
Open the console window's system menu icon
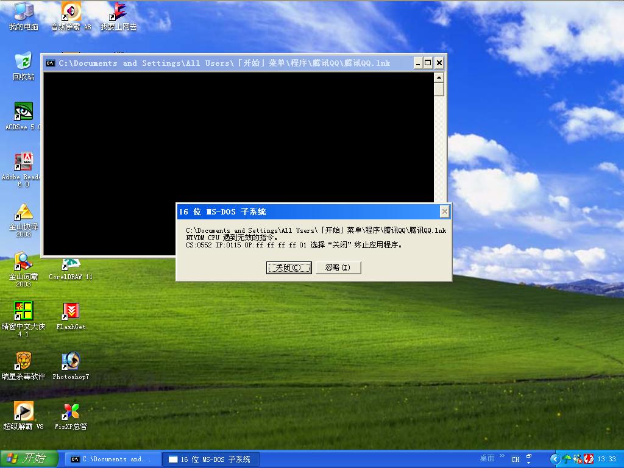[x=51, y=63]
